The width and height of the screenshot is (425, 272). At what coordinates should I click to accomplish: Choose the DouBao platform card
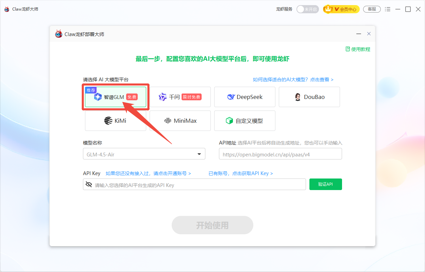coord(309,97)
